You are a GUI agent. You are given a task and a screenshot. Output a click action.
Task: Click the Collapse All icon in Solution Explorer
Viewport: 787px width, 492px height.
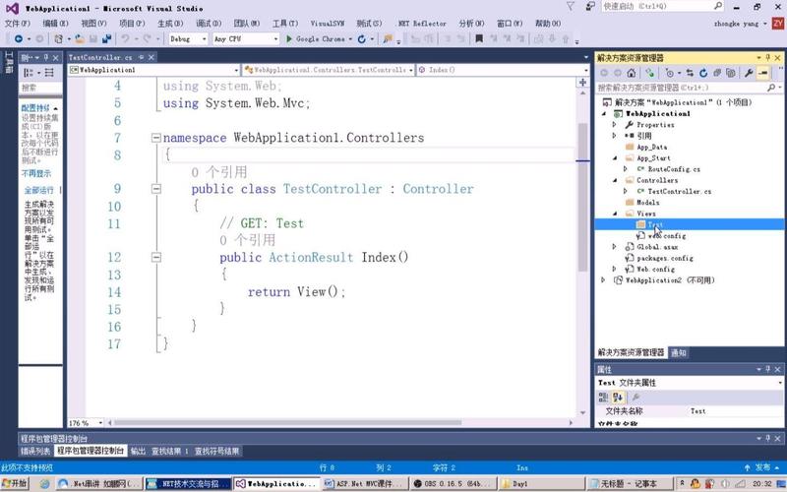coord(717,73)
